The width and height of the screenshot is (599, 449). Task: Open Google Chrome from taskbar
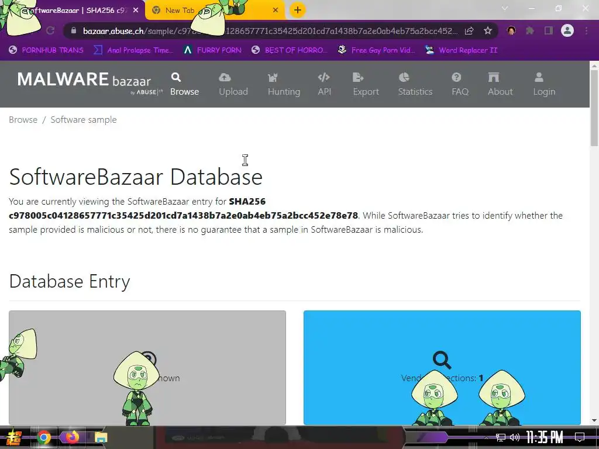pyautogui.click(x=43, y=437)
